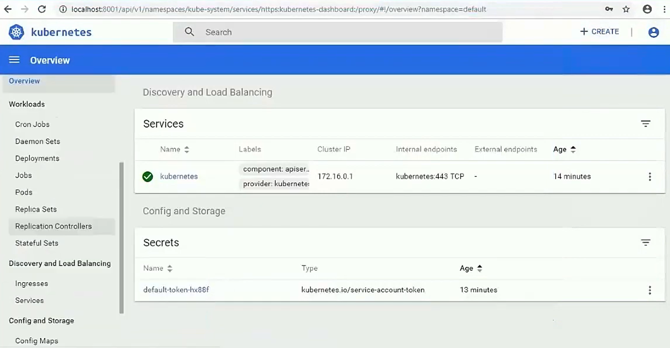Click the Labels column header
670x348 pixels.
pos(250,149)
